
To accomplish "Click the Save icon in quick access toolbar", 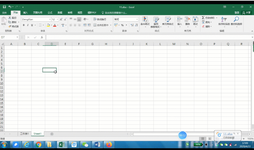I will 4,7.
